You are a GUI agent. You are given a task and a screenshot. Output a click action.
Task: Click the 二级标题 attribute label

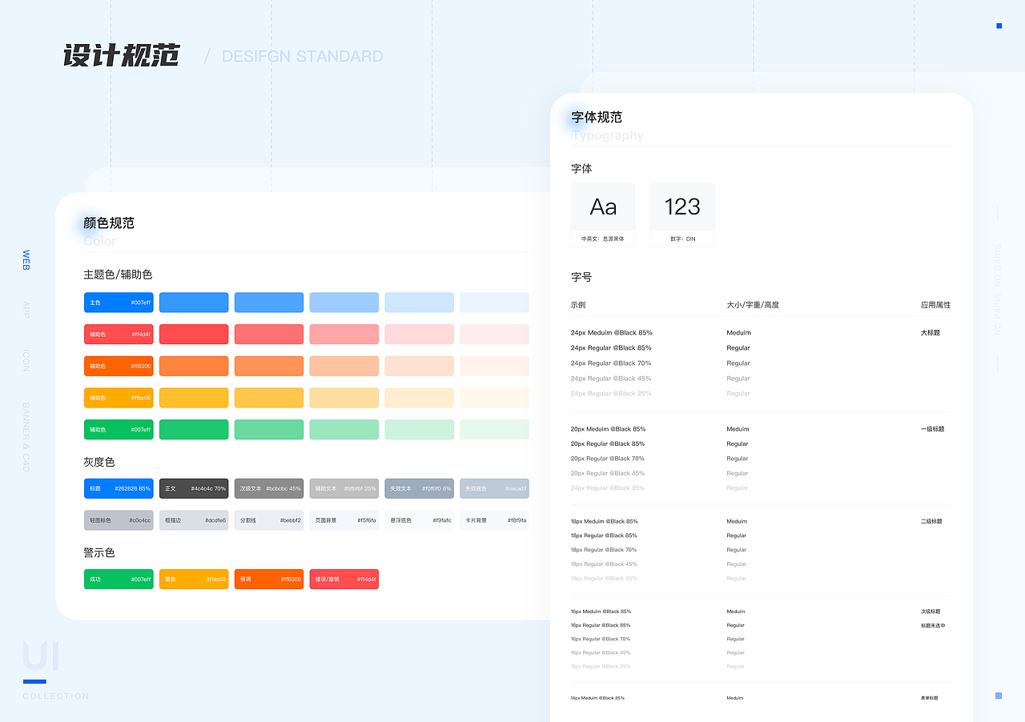click(931, 521)
